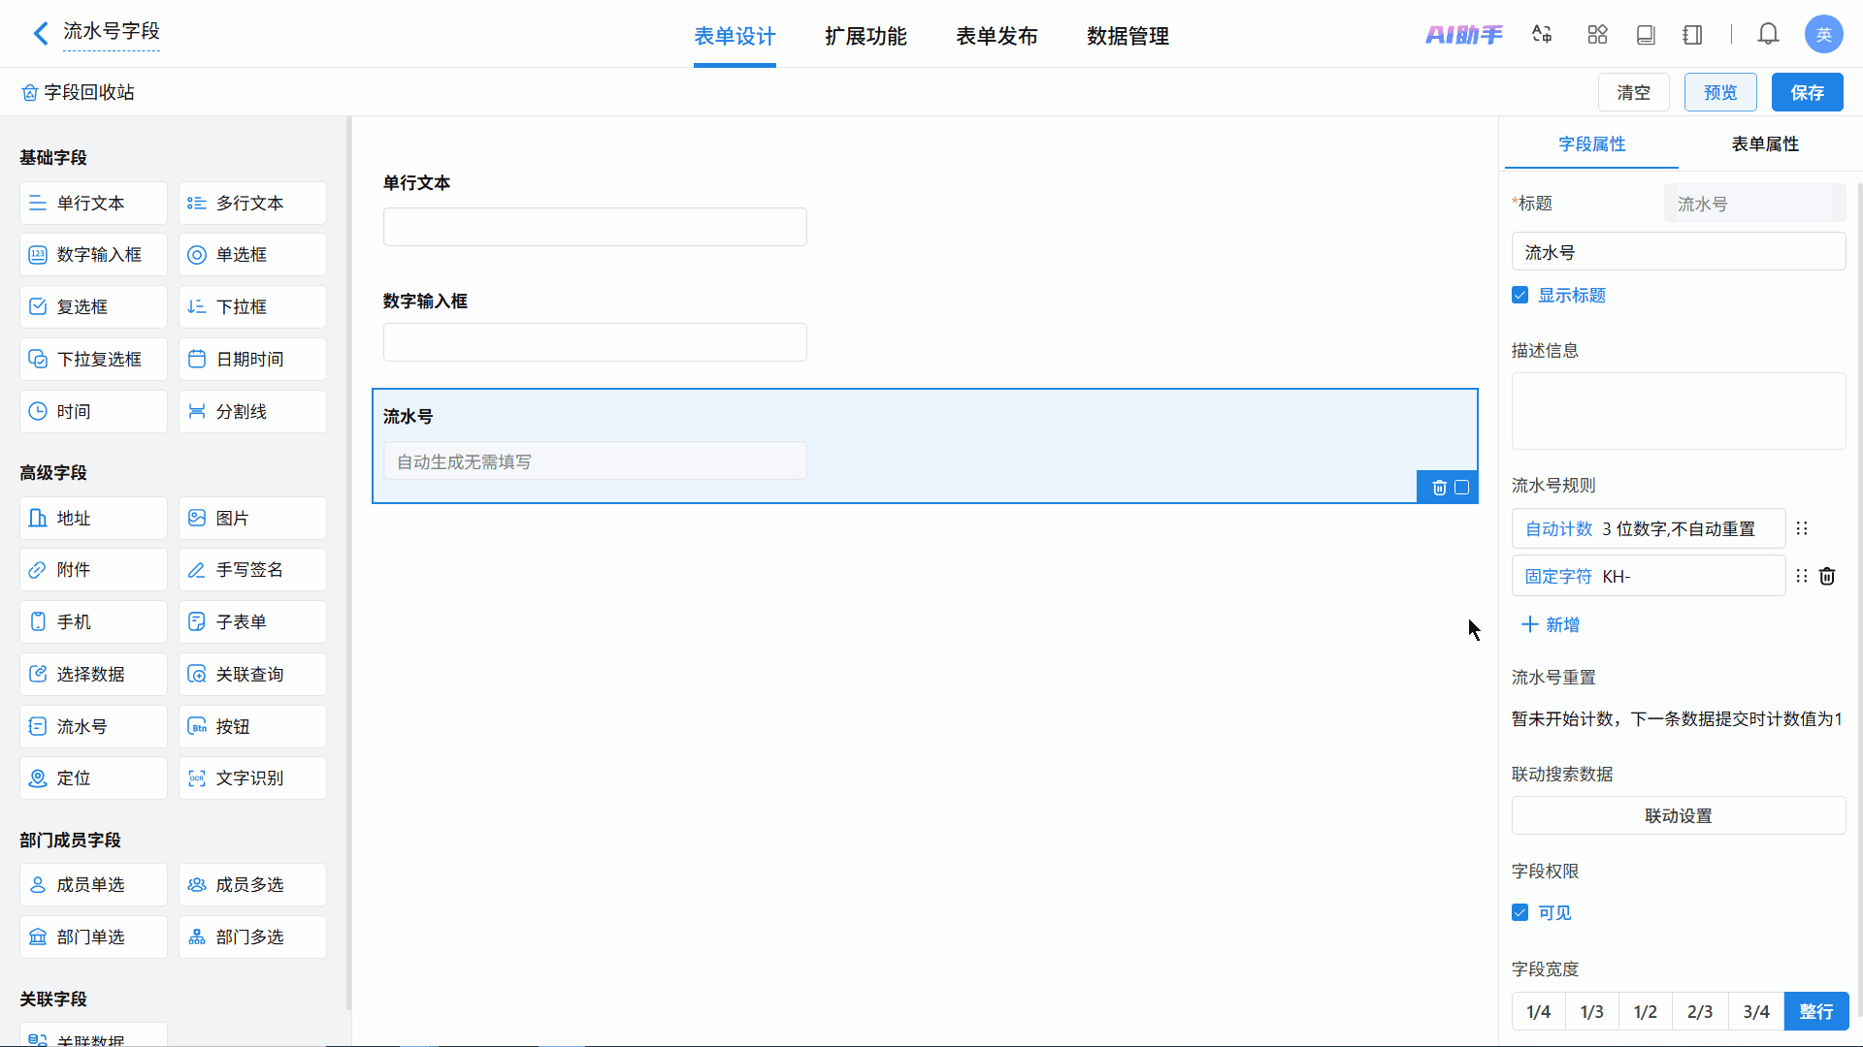Click the grid apps icon in header
This screenshot has height=1047, width=1863.
[1597, 35]
